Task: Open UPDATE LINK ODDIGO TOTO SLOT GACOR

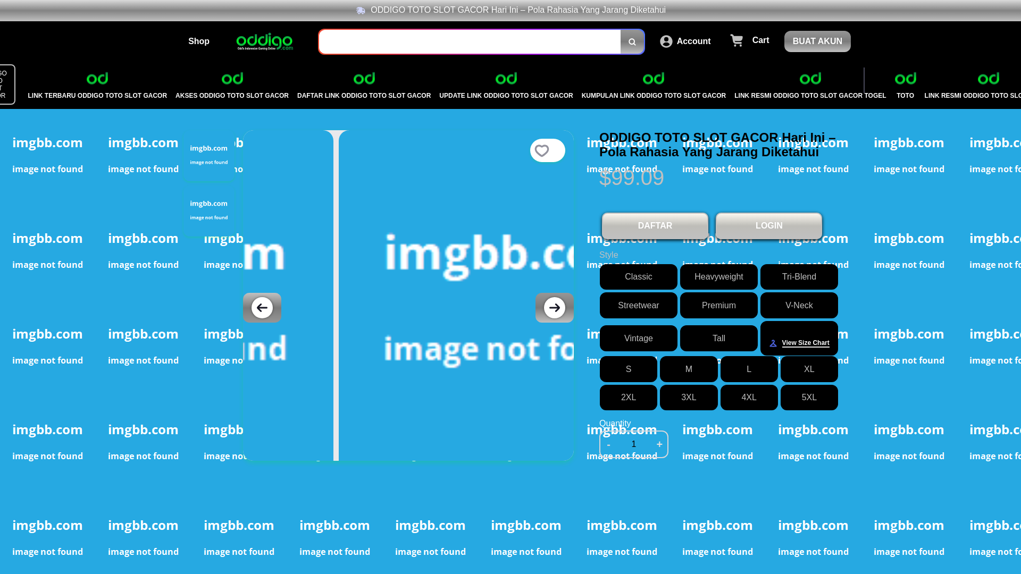Action: pos(506,96)
